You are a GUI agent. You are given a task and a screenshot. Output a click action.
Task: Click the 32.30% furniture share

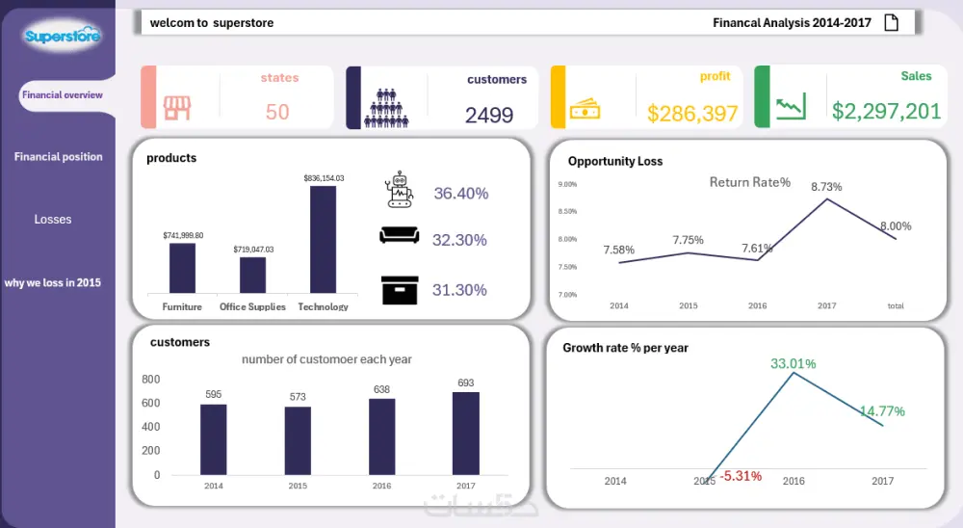coord(459,240)
